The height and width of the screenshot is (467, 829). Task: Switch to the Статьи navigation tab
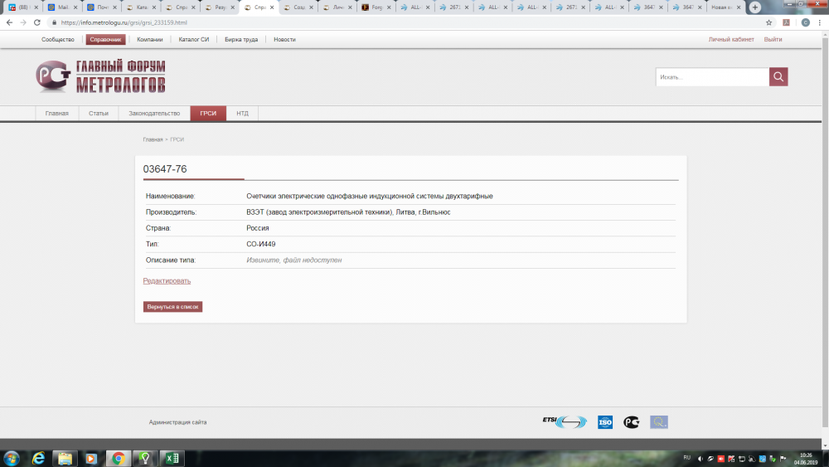[x=99, y=113]
